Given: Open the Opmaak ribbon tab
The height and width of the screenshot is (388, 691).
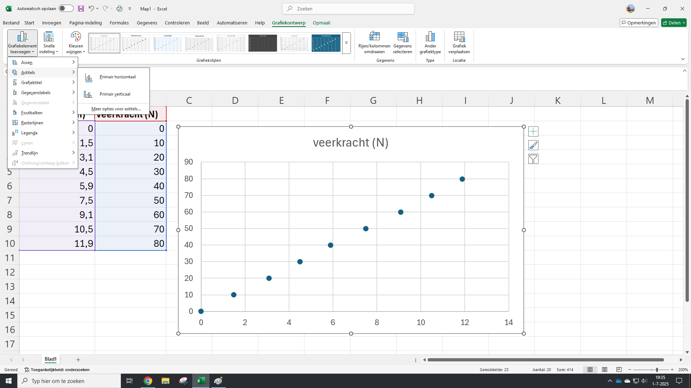Looking at the screenshot, I should click(321, 23).
